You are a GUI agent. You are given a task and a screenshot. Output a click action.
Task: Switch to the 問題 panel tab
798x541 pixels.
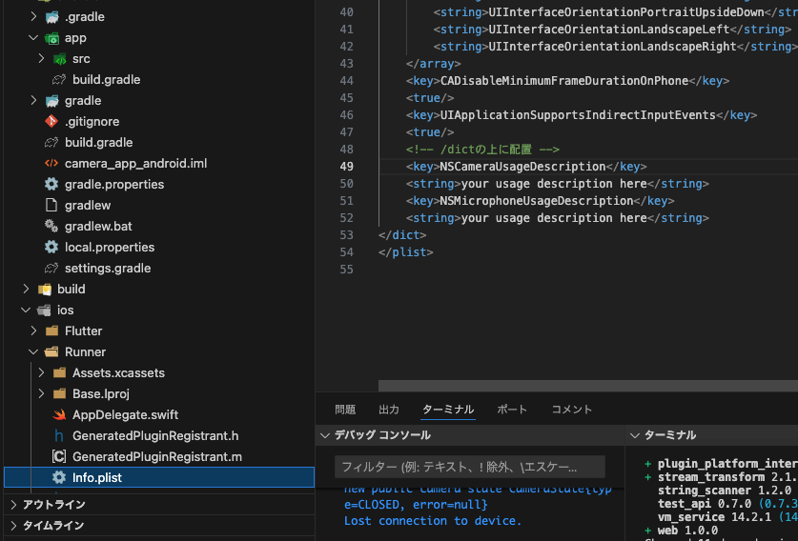click(x=345, y=410)
